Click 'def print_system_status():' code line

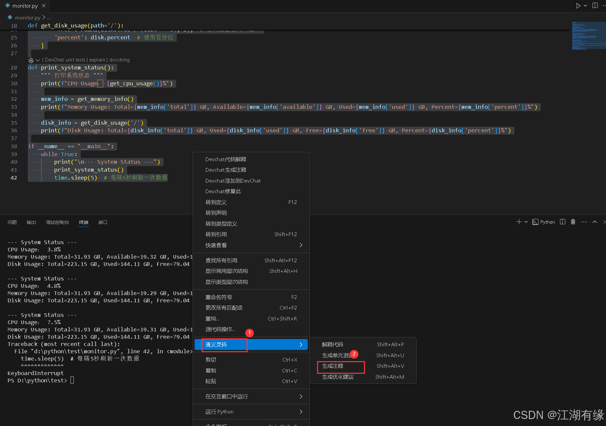70,67
